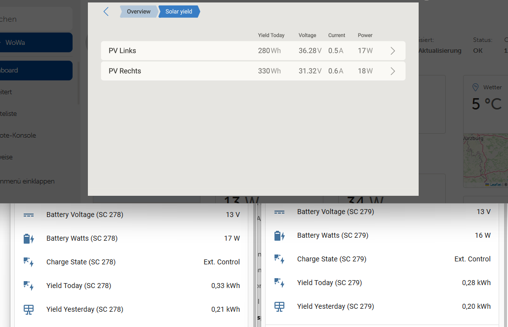
Task: Click Yield Today (SC 279) icon
Action: (279, 283)
